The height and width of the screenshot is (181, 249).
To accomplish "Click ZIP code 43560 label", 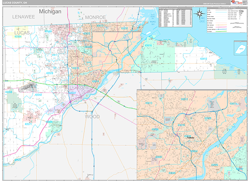I will coord(48,31).
